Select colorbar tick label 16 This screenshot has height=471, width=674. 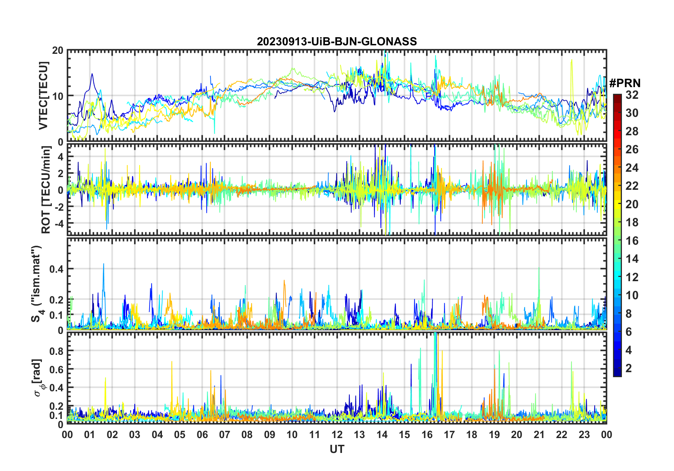(632, 241)
